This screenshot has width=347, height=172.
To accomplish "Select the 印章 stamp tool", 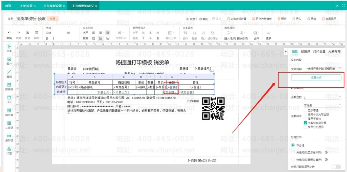I will (x=9, y=150).
